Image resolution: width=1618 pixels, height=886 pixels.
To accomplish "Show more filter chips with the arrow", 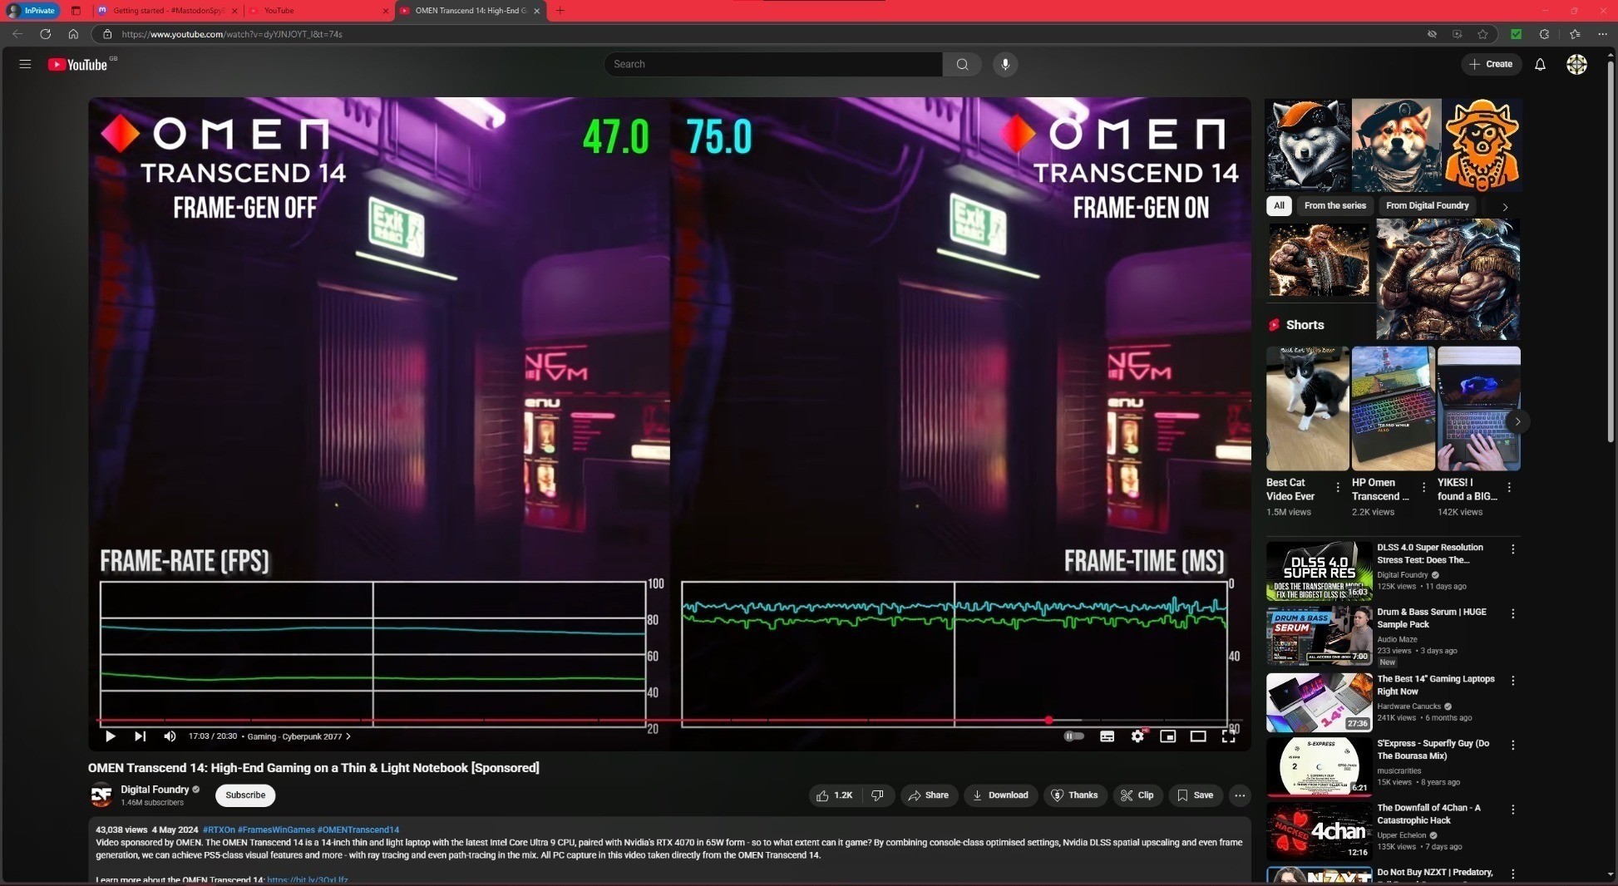I will [1505, 206].
